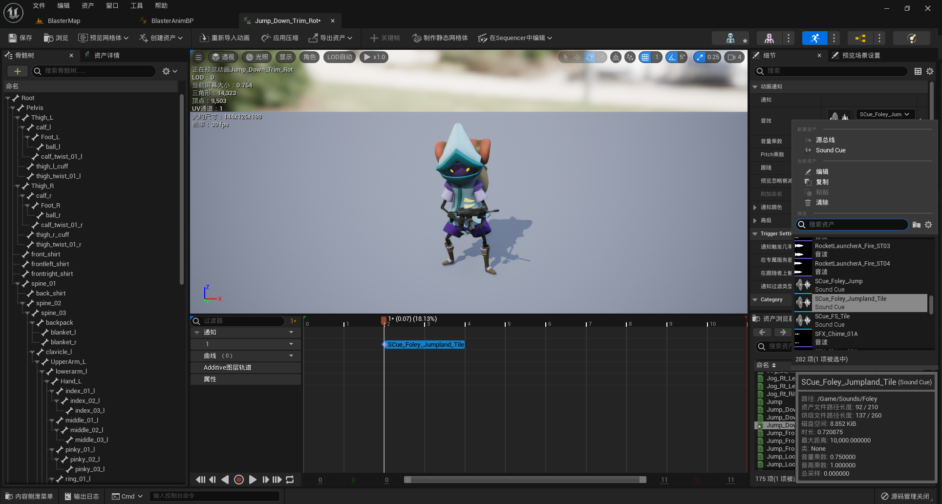This screenshot has width=942, height=504.
Task: Select the selection arrow tool in viewport
Action: click(565, 57)
